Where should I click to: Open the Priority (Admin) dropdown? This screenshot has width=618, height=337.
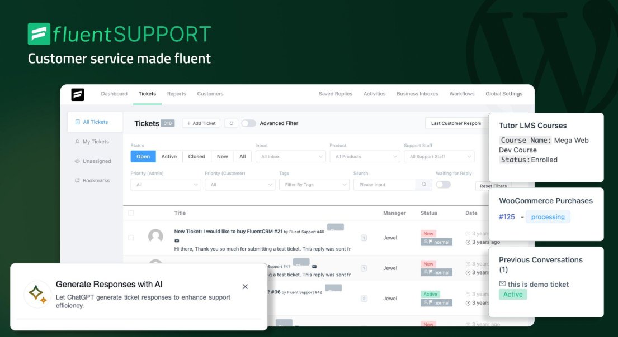[166, 185]
